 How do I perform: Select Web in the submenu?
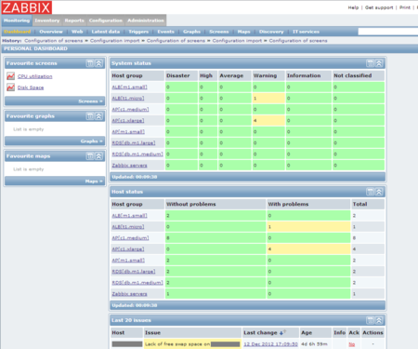[77, 32]
